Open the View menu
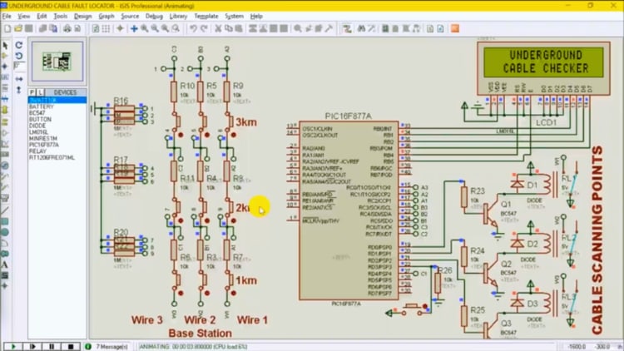Screen dimensions: 624x351 coord(24,17)
